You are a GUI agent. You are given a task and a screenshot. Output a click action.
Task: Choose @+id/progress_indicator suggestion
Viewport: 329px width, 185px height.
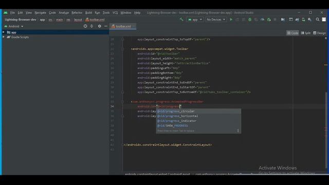click(x=198, y=121)
